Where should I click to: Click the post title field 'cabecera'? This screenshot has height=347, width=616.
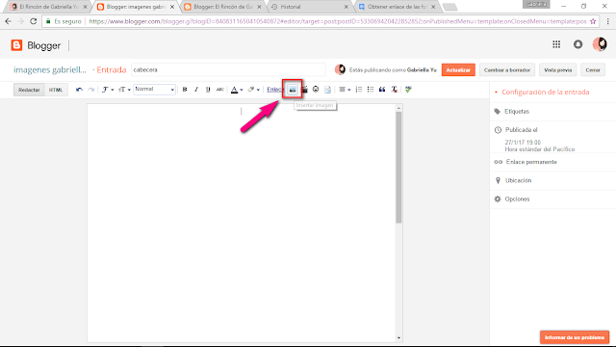(228, 69)
